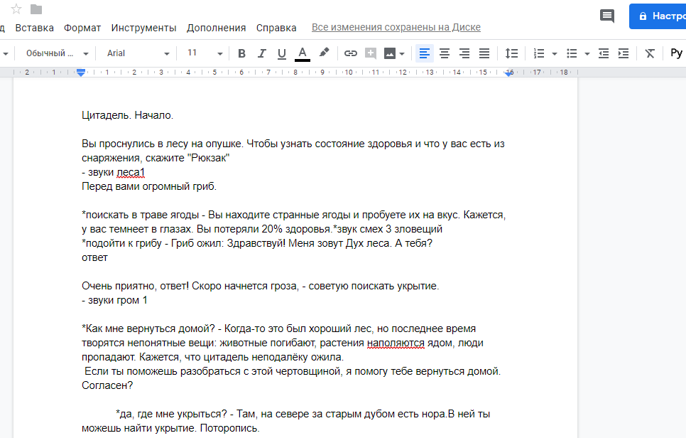The image size is (686, 438).
Task: Move document using the folder icon
Action: pos(36,9)
